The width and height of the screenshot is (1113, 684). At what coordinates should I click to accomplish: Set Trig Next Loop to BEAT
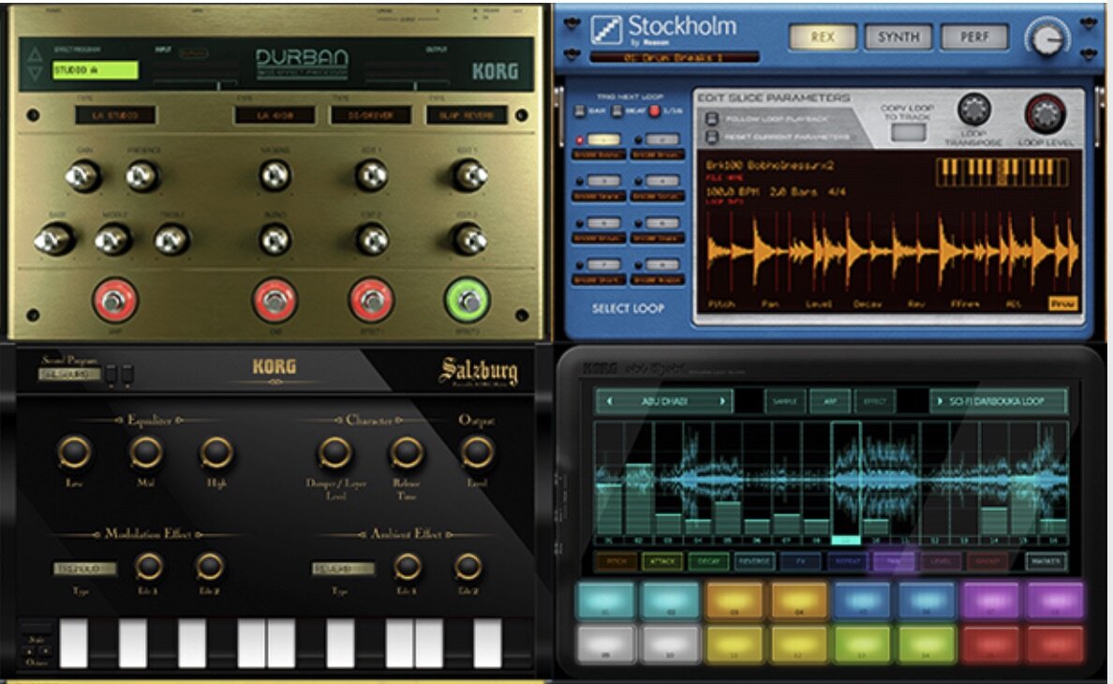(616, 112)
